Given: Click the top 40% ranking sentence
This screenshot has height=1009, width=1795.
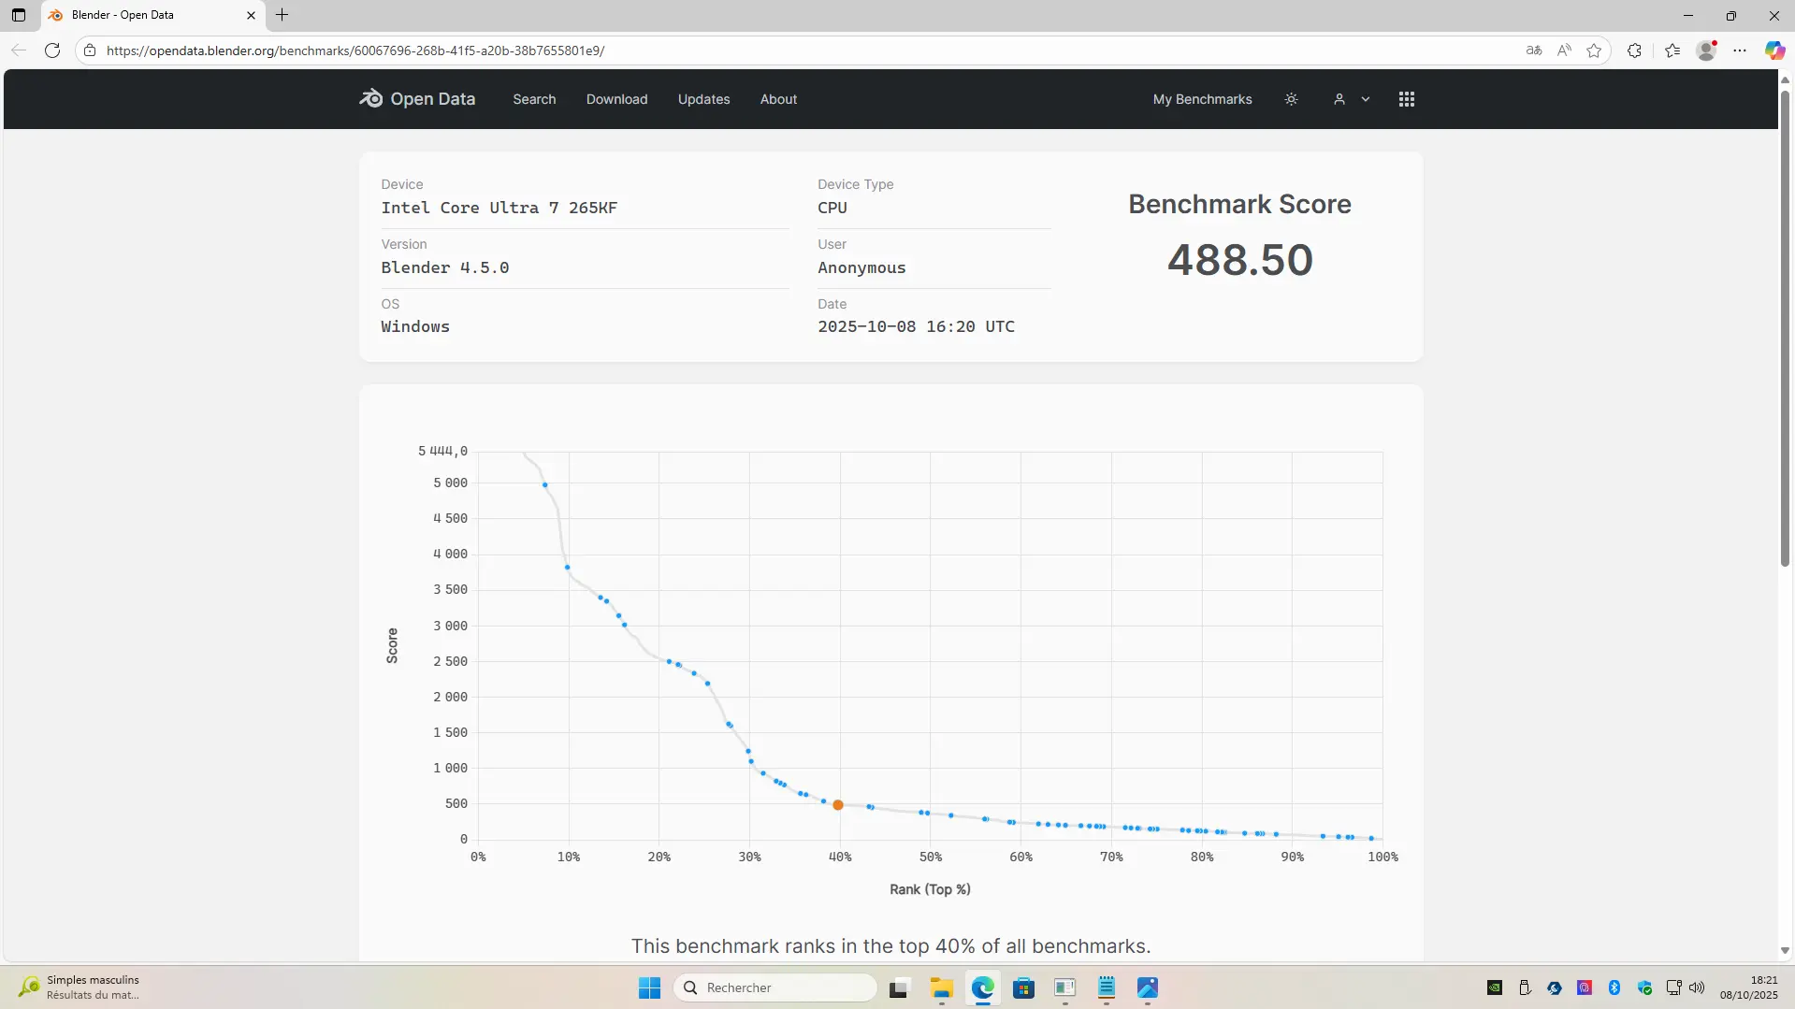Looking at the screenshot, I should click(x=891, y=946).
